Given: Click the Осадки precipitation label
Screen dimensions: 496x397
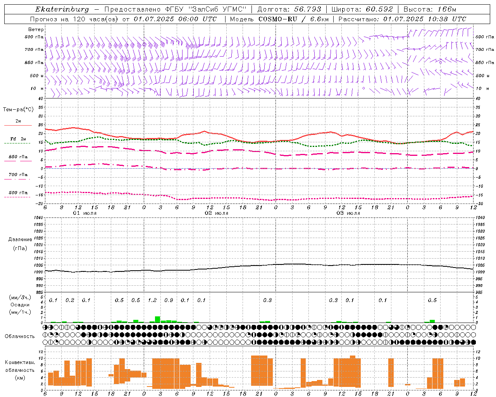Looking at the screenshot, I should [20, 305].
